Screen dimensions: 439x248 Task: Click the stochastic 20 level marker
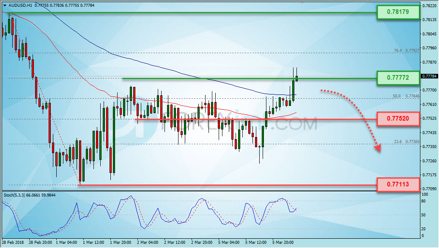tap(424, 229)
